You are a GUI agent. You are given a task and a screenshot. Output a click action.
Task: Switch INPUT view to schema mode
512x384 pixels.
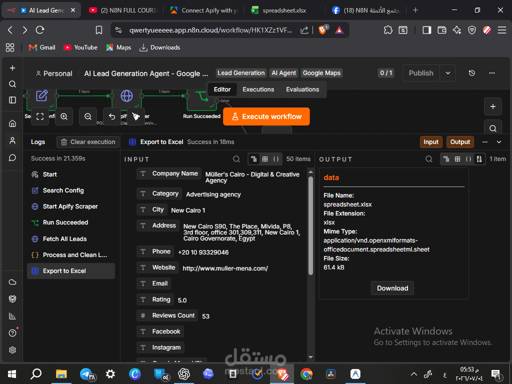(x=253, y=159)
